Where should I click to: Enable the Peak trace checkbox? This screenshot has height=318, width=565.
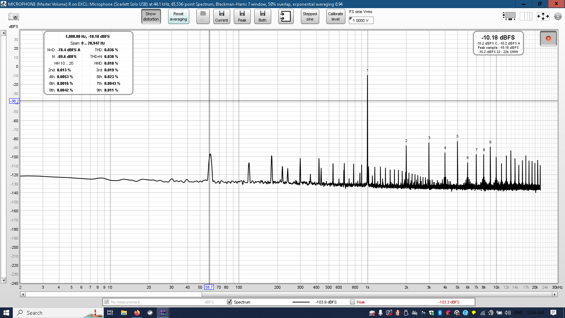[x=352, y=302]
